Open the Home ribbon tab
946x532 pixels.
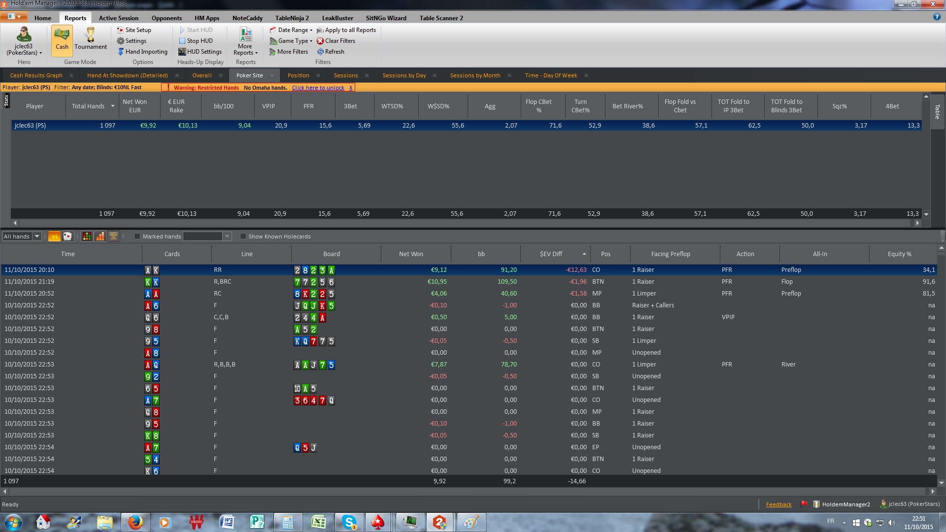point(43,18)
